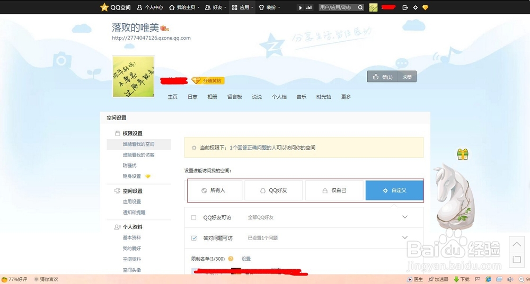Click the music play button in top bar
The width and height of the screenshot is (530, 284).
(x=300, y=7)
